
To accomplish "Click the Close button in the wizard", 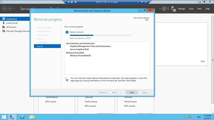I will point(131,92).
